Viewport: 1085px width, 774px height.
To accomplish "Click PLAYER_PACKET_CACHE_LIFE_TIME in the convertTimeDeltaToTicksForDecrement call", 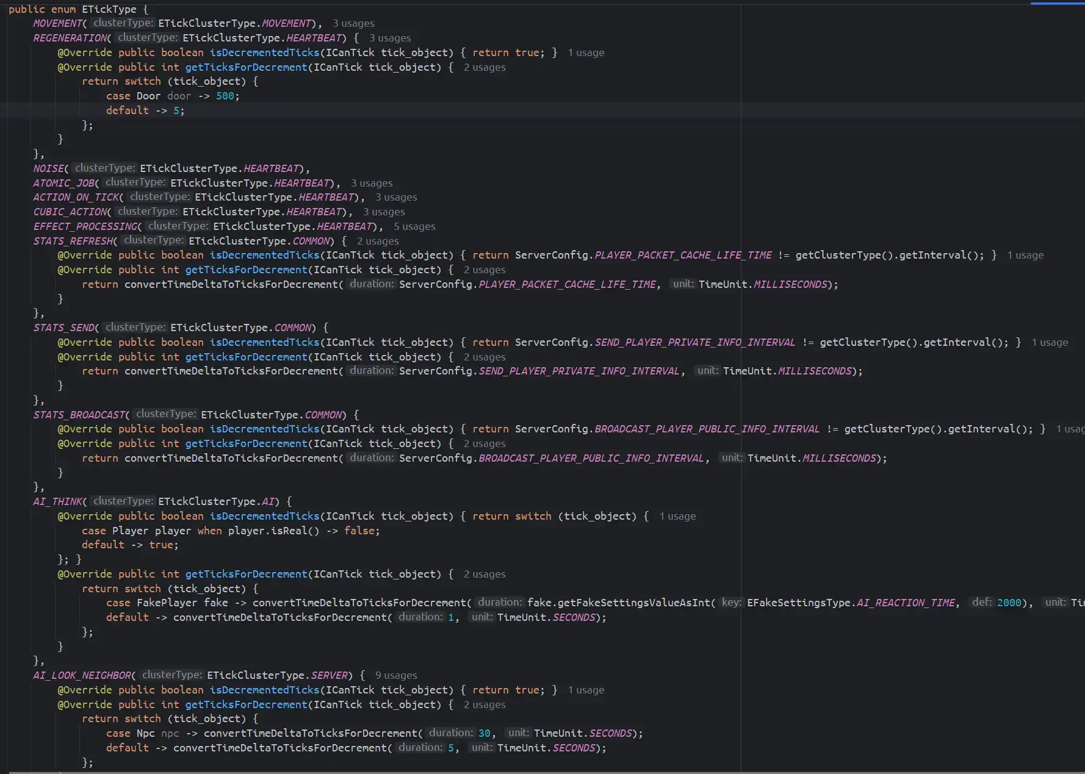I will (567, 284).
